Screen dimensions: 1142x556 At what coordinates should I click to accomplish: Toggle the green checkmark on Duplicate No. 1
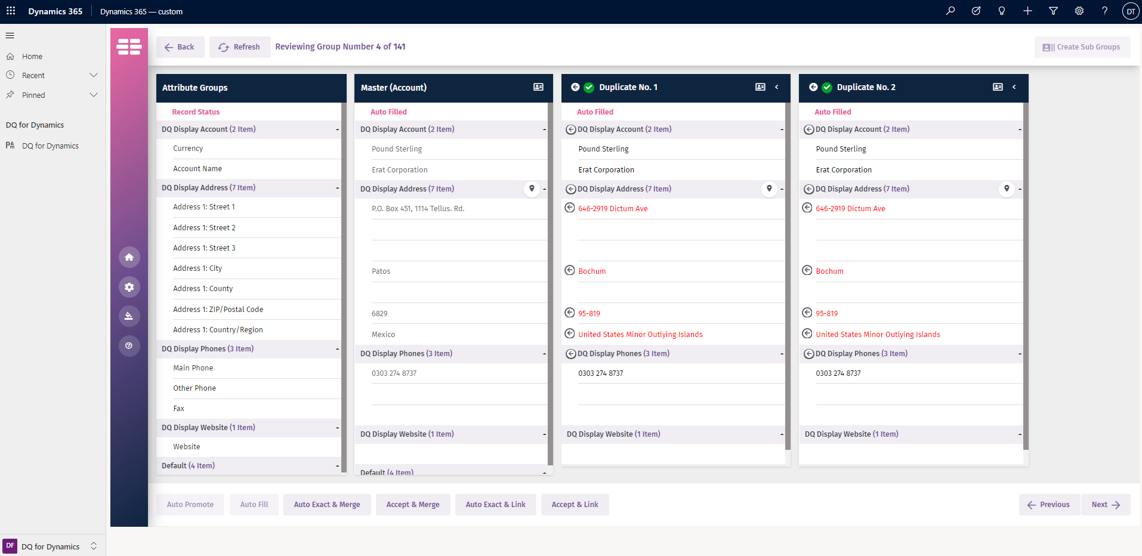tap(589, 88)
